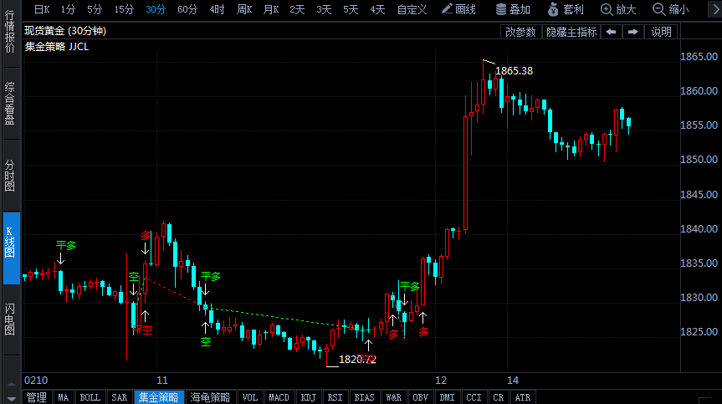The height and width of the screenshot is (404, 722).
Task: Click the date 14 marker on time axis
Action: pos(513,381)
